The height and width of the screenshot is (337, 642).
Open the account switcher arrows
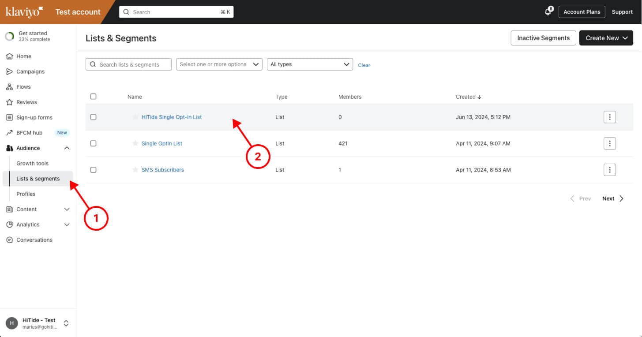[66, 323]
